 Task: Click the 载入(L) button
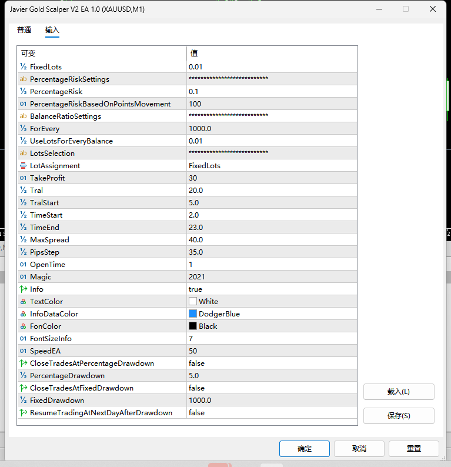pyautogui.click(x=399, y=392)
